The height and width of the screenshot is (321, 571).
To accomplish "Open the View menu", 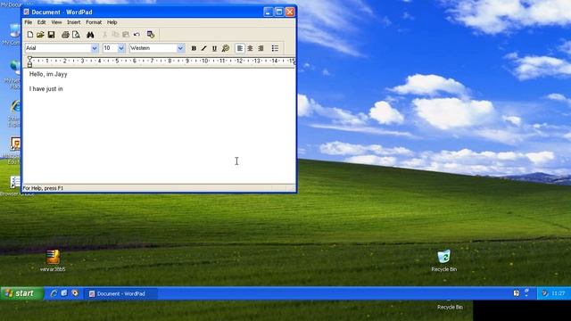I will coord(56,22).
